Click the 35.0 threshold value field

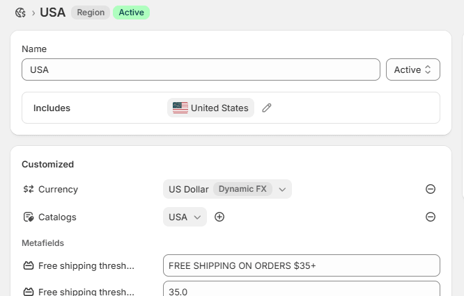point(301,290)
